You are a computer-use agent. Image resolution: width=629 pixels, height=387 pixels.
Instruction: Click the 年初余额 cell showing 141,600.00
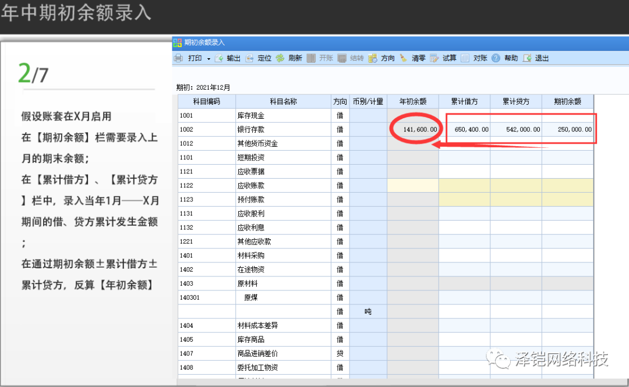(x=412, y=129)
